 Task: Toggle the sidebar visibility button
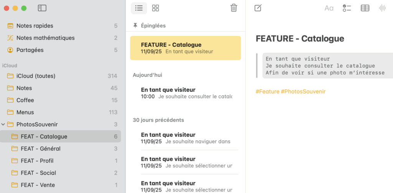[x=42, y=8]
